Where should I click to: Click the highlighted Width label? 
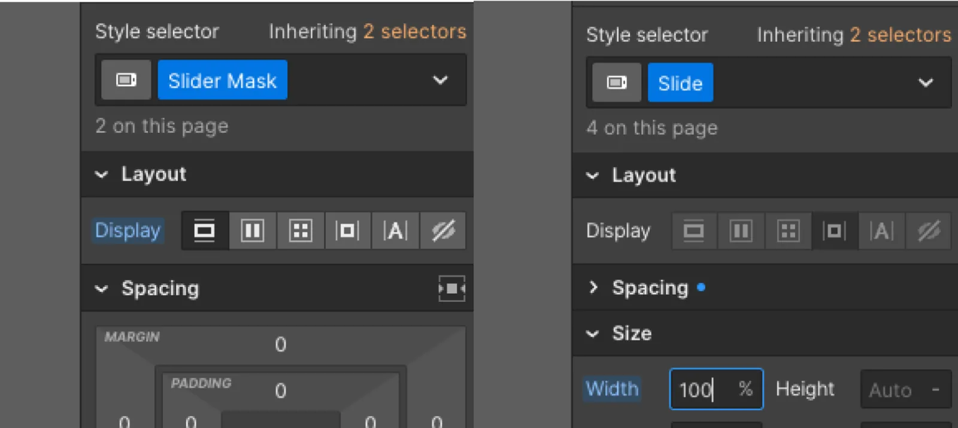pyautogui.click(x=612, y=389)
